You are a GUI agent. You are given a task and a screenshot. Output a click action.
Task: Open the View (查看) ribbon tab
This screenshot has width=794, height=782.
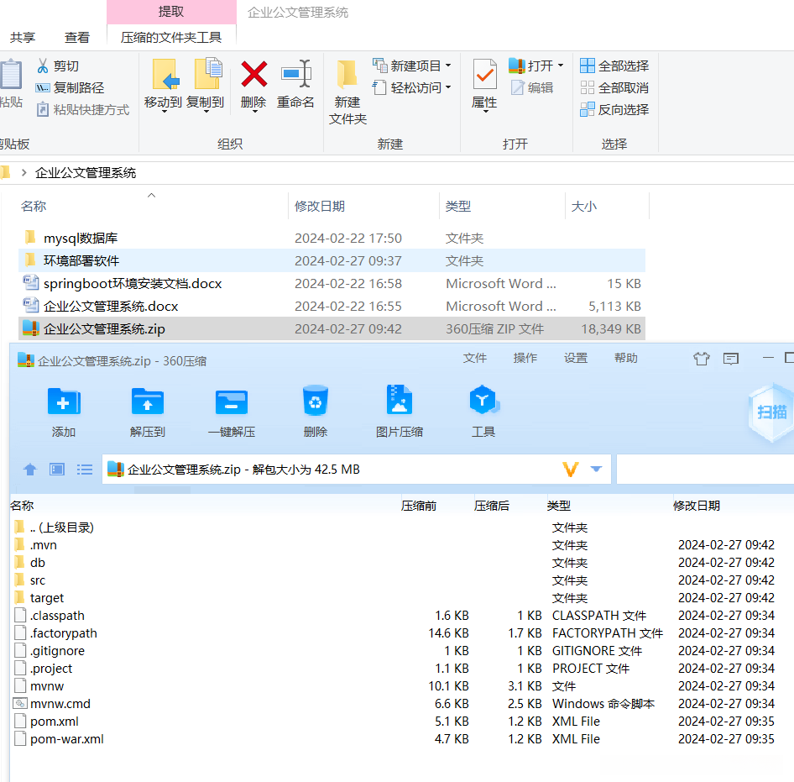point(77,38)
